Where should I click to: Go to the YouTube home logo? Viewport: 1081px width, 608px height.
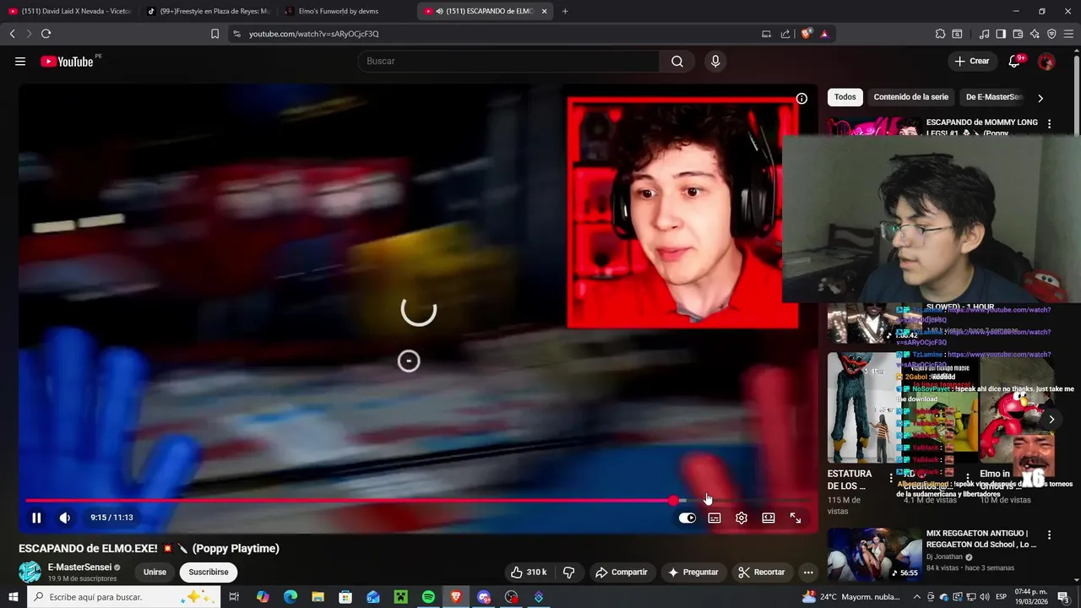point(67,61)
